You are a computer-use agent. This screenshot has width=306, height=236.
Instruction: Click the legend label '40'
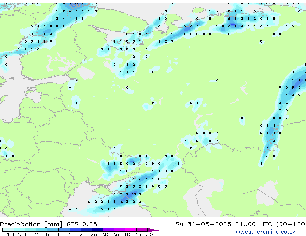[127, 234]
